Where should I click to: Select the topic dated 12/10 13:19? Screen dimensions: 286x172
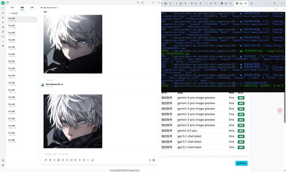tap(22, 34)
